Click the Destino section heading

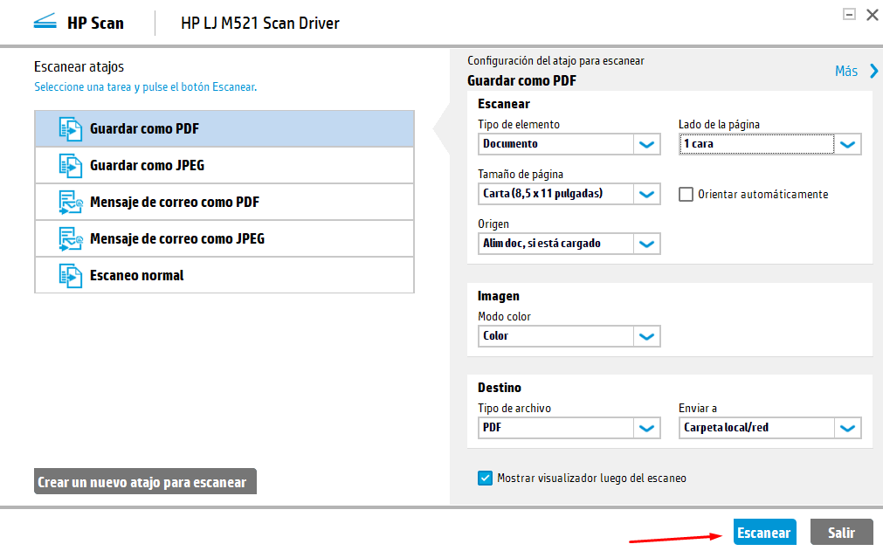pyautogui.click(x=500, y=388)
